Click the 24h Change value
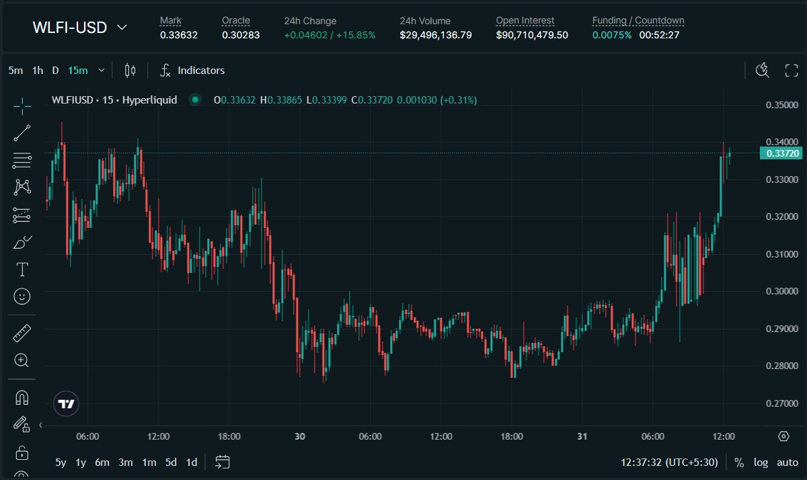The height and width of the screenshot is (480, 807). tap(330, 35)
